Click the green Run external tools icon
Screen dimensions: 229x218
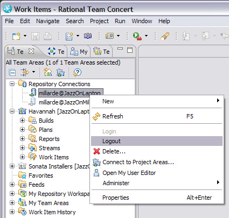coord(137,36)
